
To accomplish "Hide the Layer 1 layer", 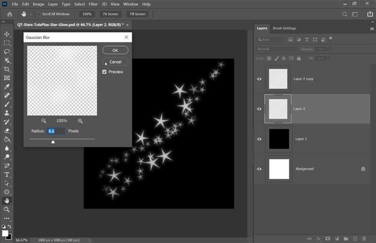I will click(259, 139).
